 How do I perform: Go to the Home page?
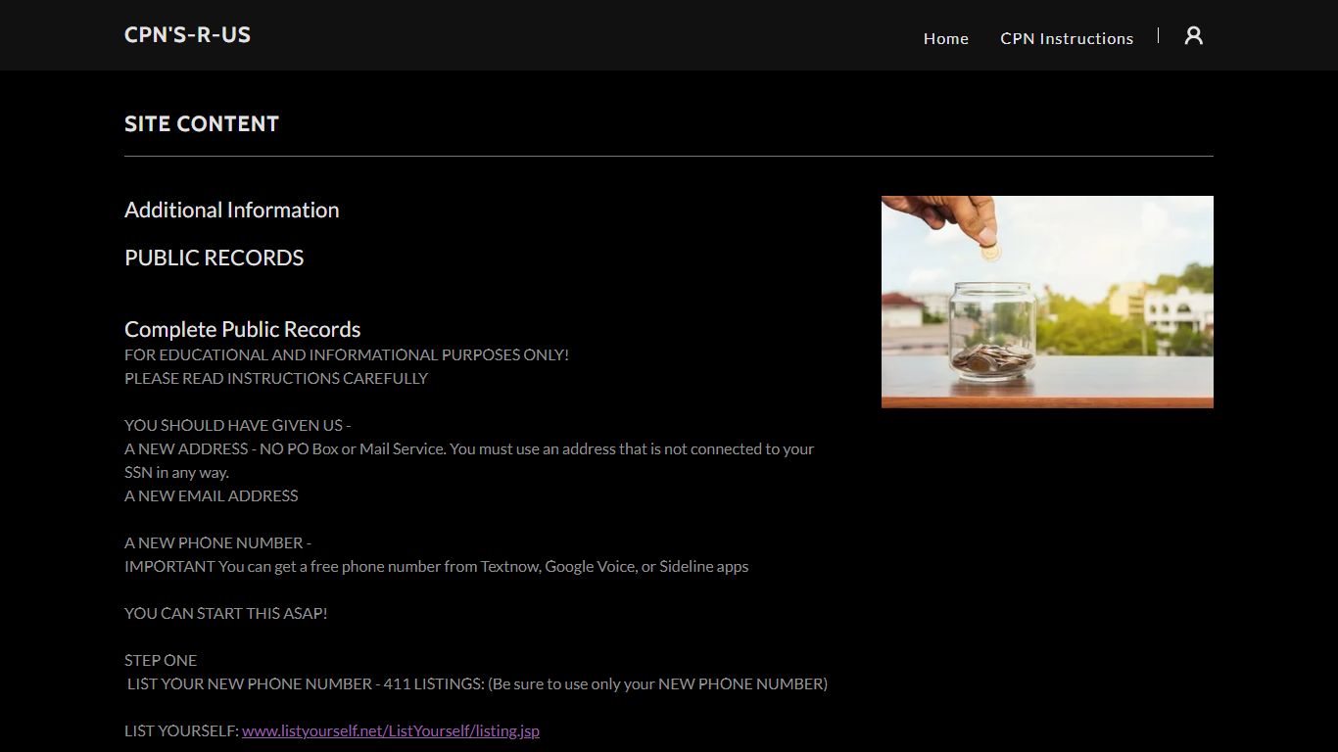click(x=946, y=38)
